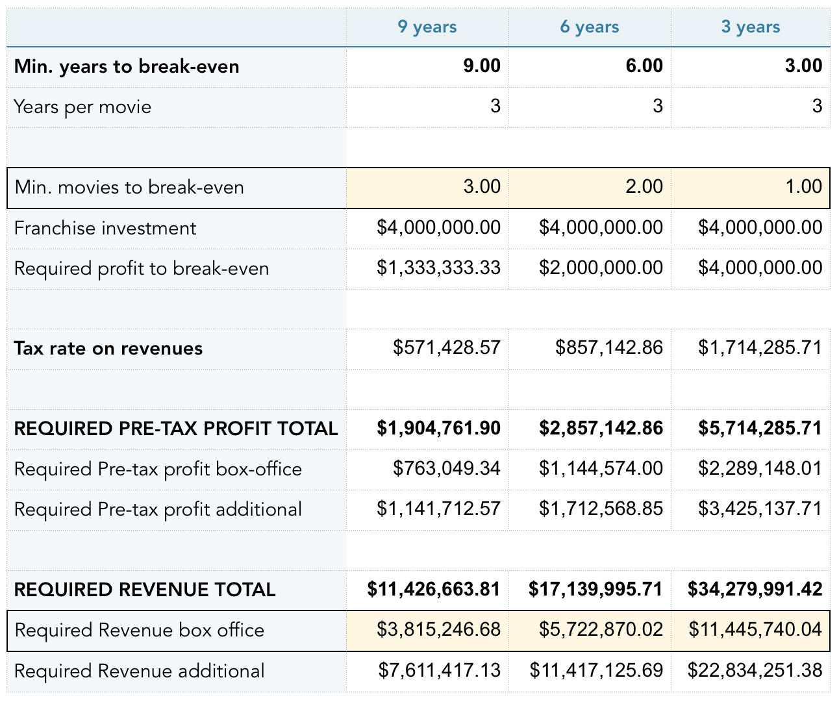This screenshot has width=839, height=704.
Task: Select the $3,815,246.68 box office revenue cell
Action: pyautogui.click(x=427, y=631)
